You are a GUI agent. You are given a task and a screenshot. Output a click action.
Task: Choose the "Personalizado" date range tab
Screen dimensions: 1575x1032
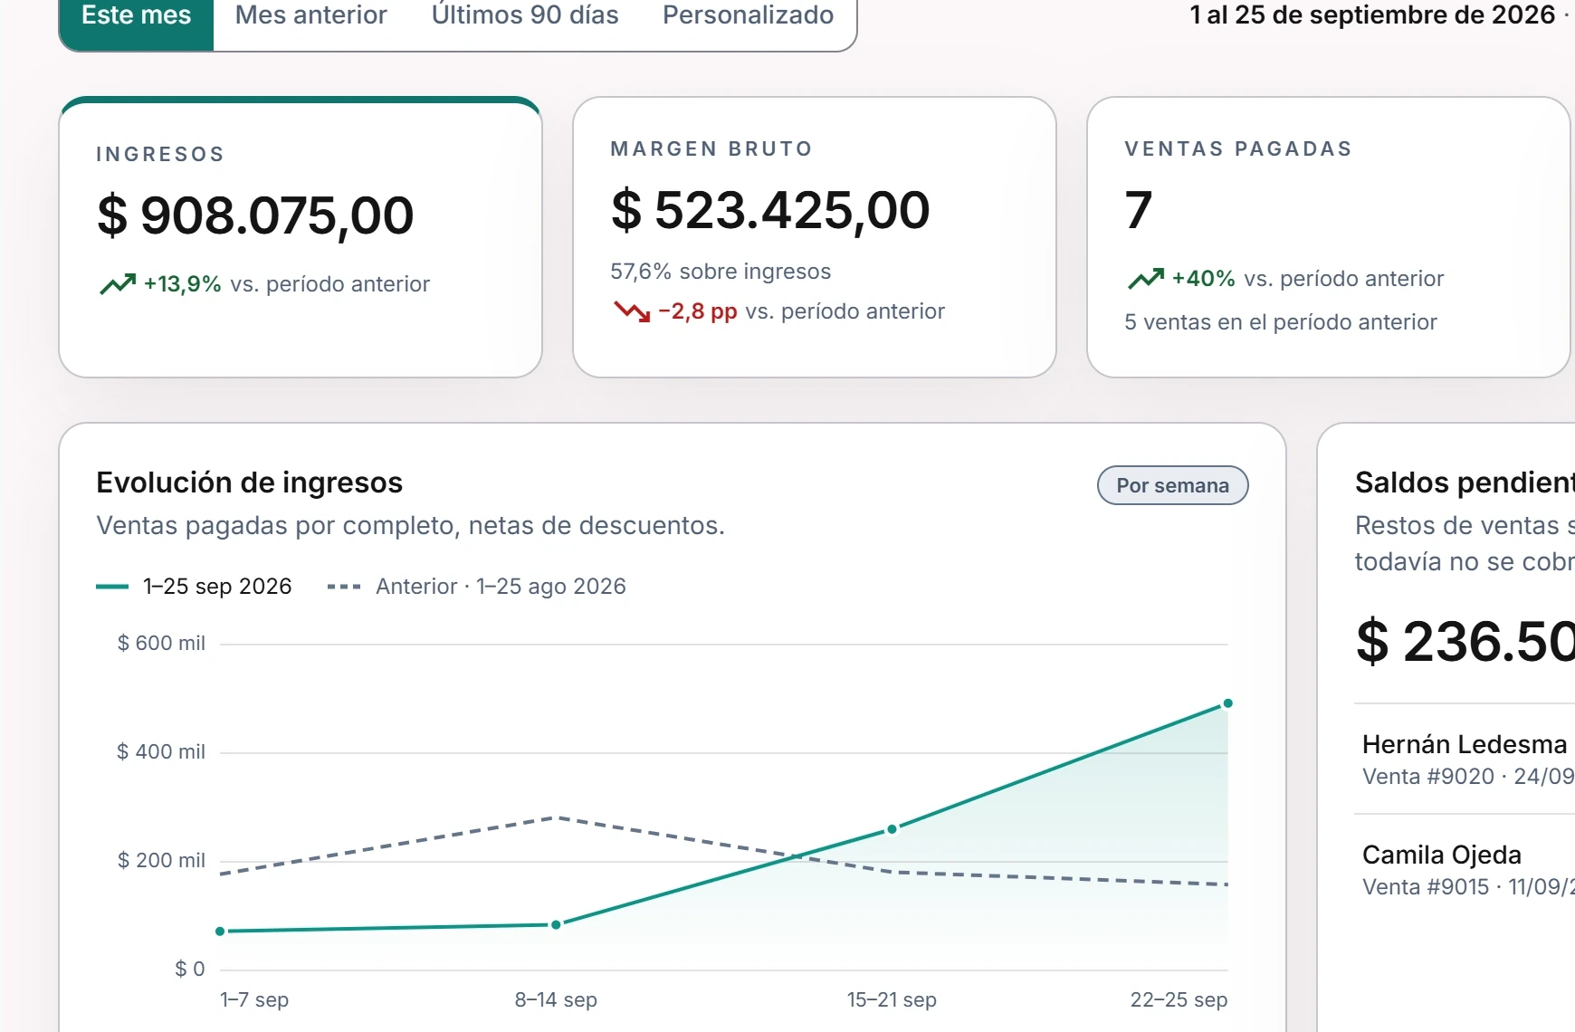748,15
